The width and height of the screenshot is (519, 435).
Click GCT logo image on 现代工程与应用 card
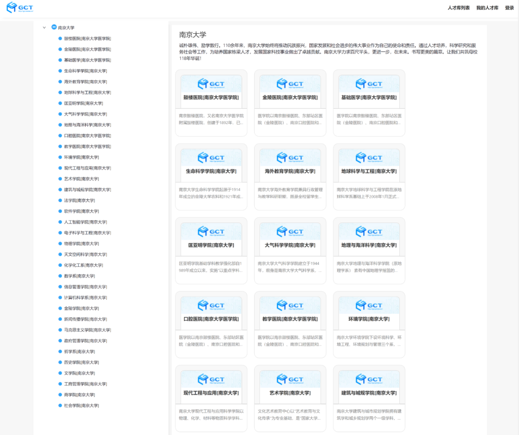coord(211,379)
